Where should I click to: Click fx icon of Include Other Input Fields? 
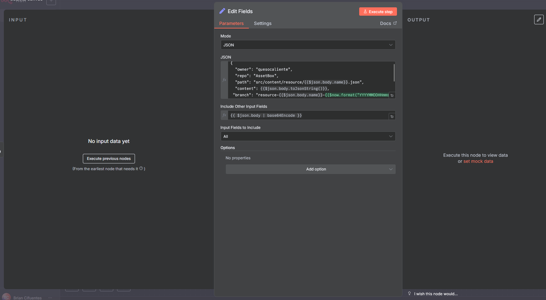pos(224,115)
